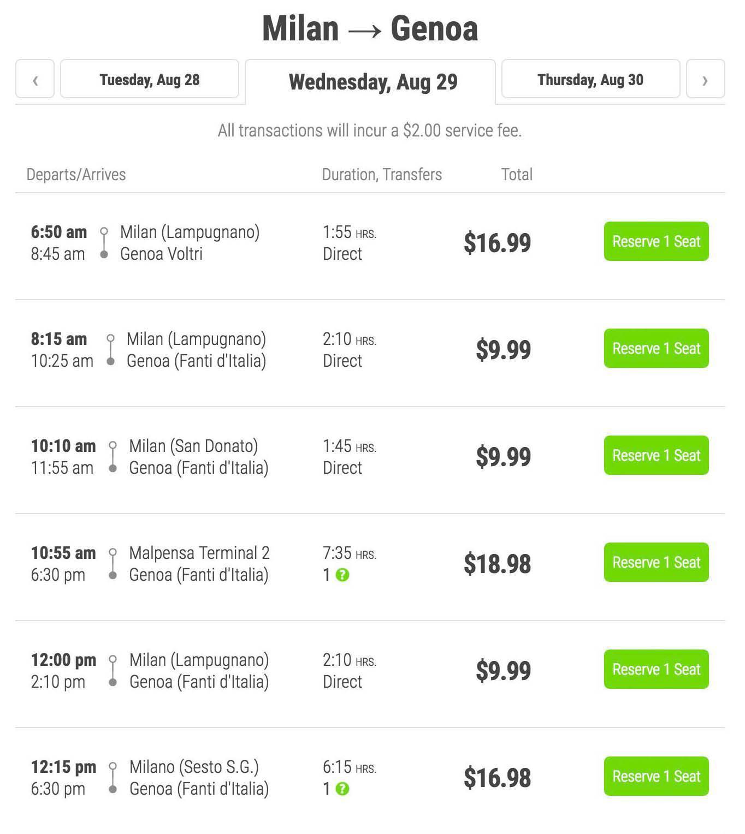Reserve a seat on the 12:00 pm trip
This screenshot has height=834, width=745.
pyautogui.click(x=656, y=669)
